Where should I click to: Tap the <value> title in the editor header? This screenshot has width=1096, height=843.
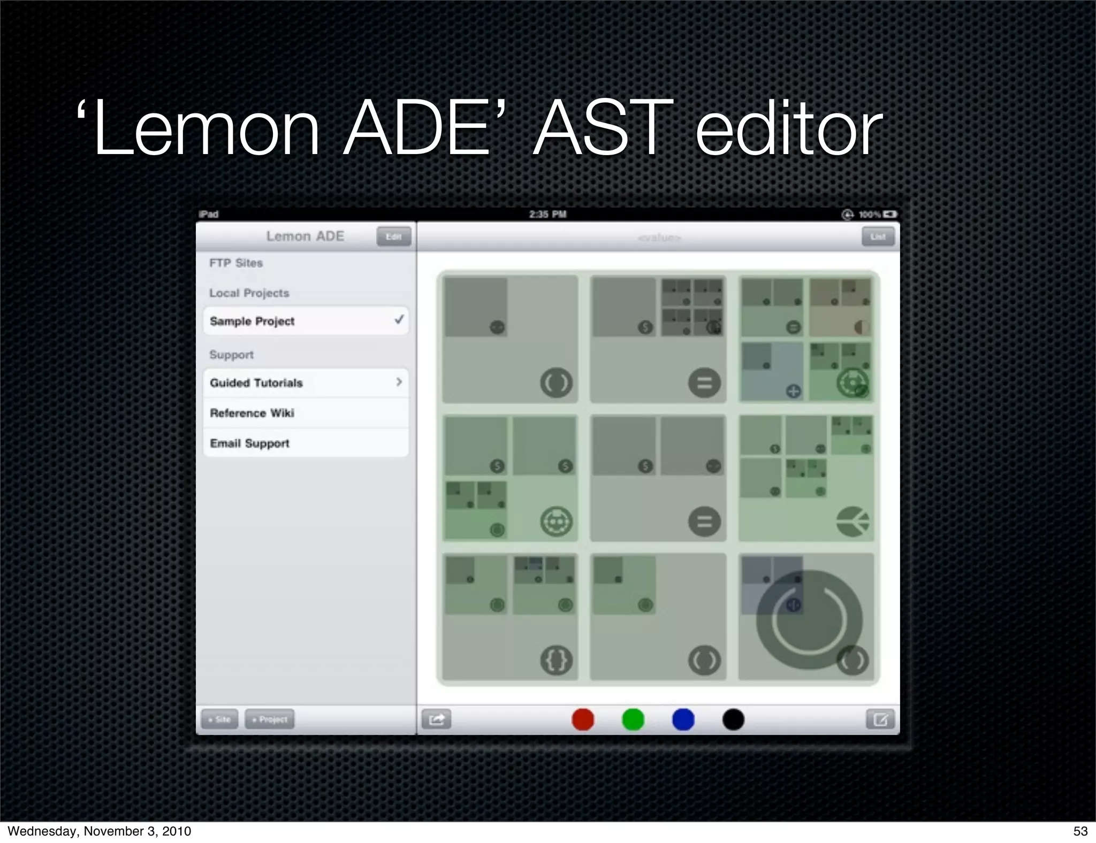[659, 237]
